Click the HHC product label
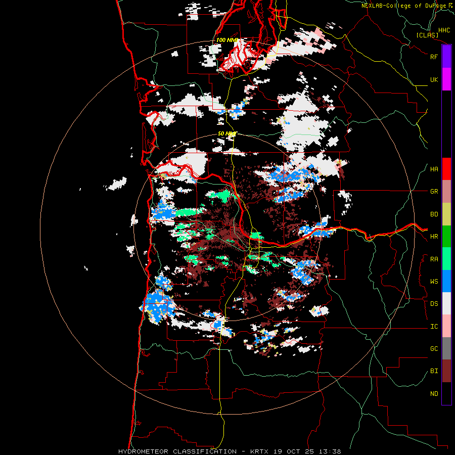 coord(444,30)
